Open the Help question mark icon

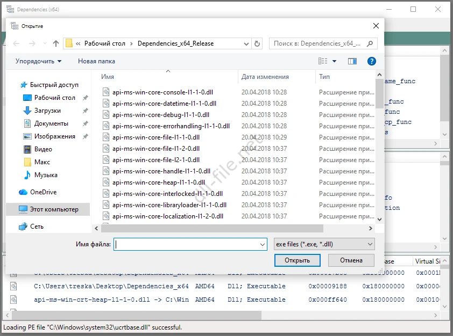click(x=372, y=61)
